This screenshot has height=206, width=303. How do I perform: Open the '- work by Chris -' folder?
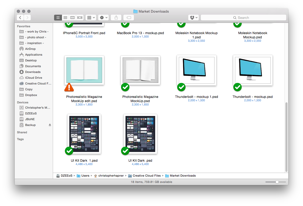click(x=34, y=31)
